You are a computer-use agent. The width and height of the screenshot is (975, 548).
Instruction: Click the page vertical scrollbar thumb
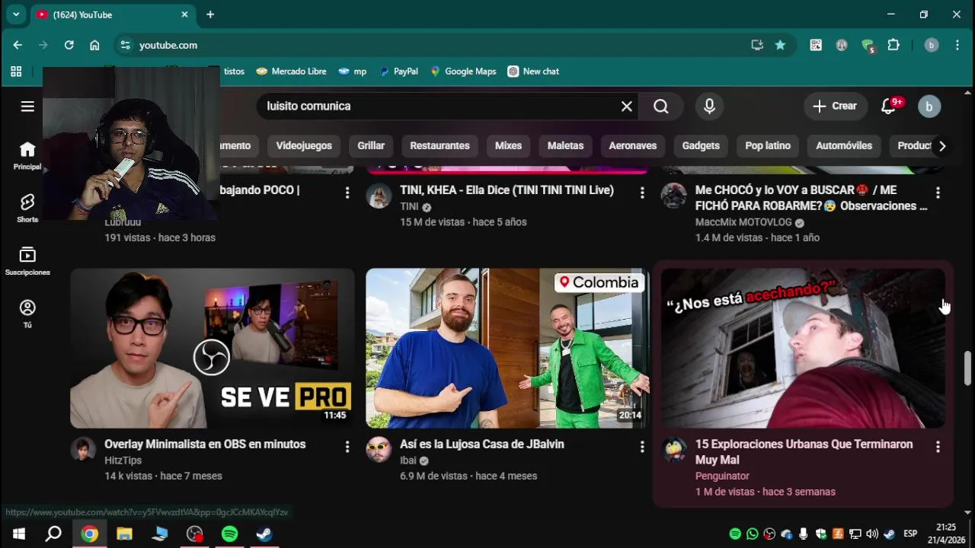pyautogui.click(x=967, y=368)
